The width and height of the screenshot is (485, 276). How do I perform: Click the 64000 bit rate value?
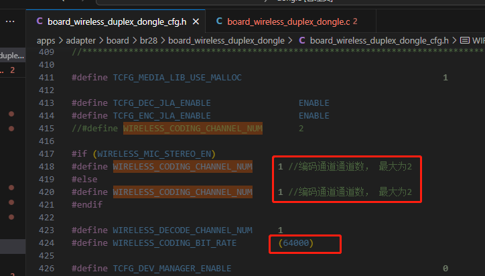(x=296, y=243)
